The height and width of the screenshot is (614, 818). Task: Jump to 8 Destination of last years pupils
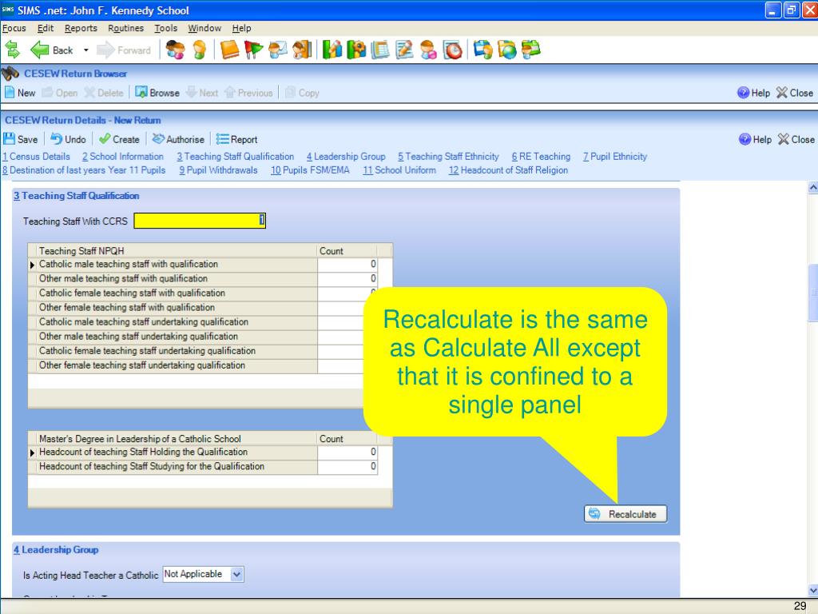[83, 170]
